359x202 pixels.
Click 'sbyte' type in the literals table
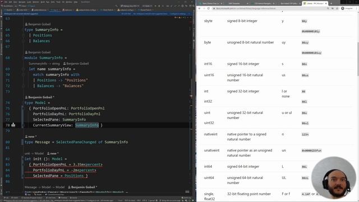[208, 21]
